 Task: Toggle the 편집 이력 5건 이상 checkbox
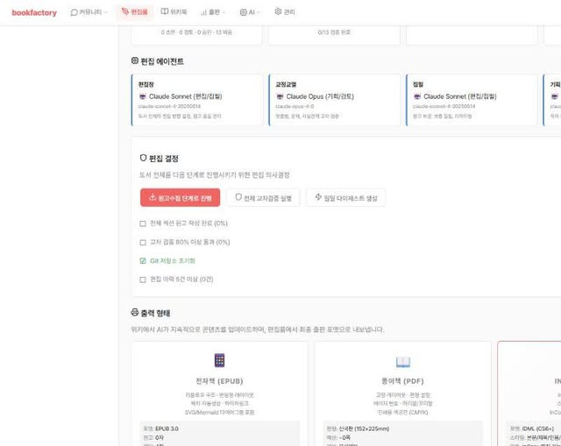click(x=143, y=280)
